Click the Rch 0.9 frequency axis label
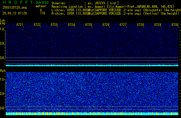Image resolution: width=181 pixels, height=118 pixels. (x=2, y=94)
